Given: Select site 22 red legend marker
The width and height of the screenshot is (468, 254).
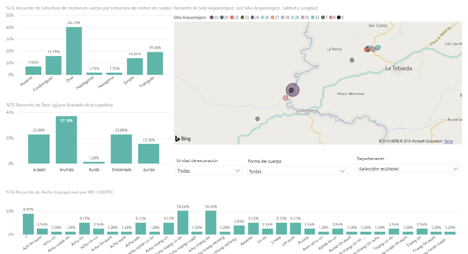Looking at the screenshot, I should pyautogui.click(x=232, y=17).
